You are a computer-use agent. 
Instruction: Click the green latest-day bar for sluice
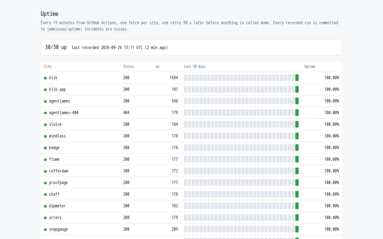(297, 124)
